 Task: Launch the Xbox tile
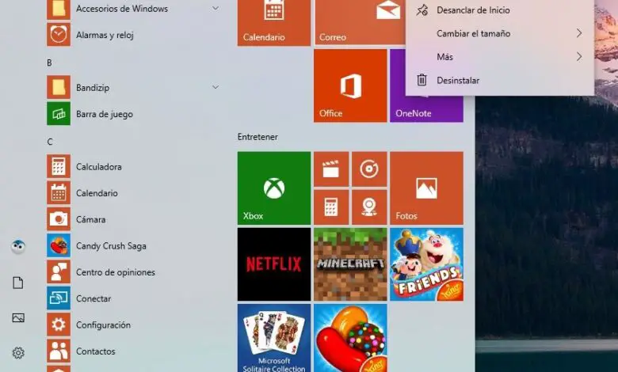(274, 188)
